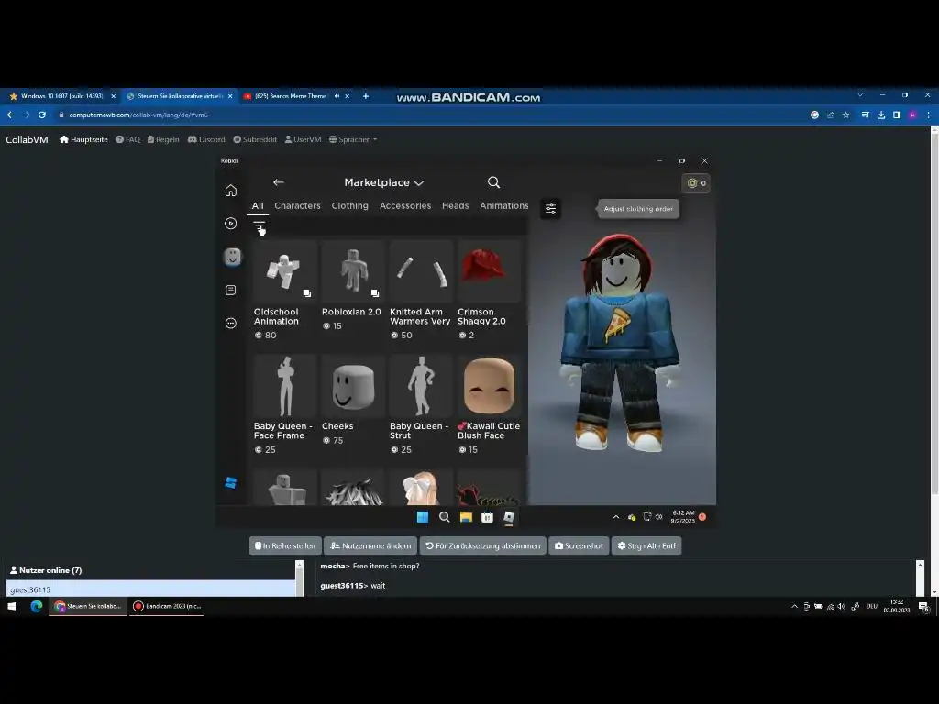
Task: Go back with the Marketplace arrow
Action: (x=279, y=182)
